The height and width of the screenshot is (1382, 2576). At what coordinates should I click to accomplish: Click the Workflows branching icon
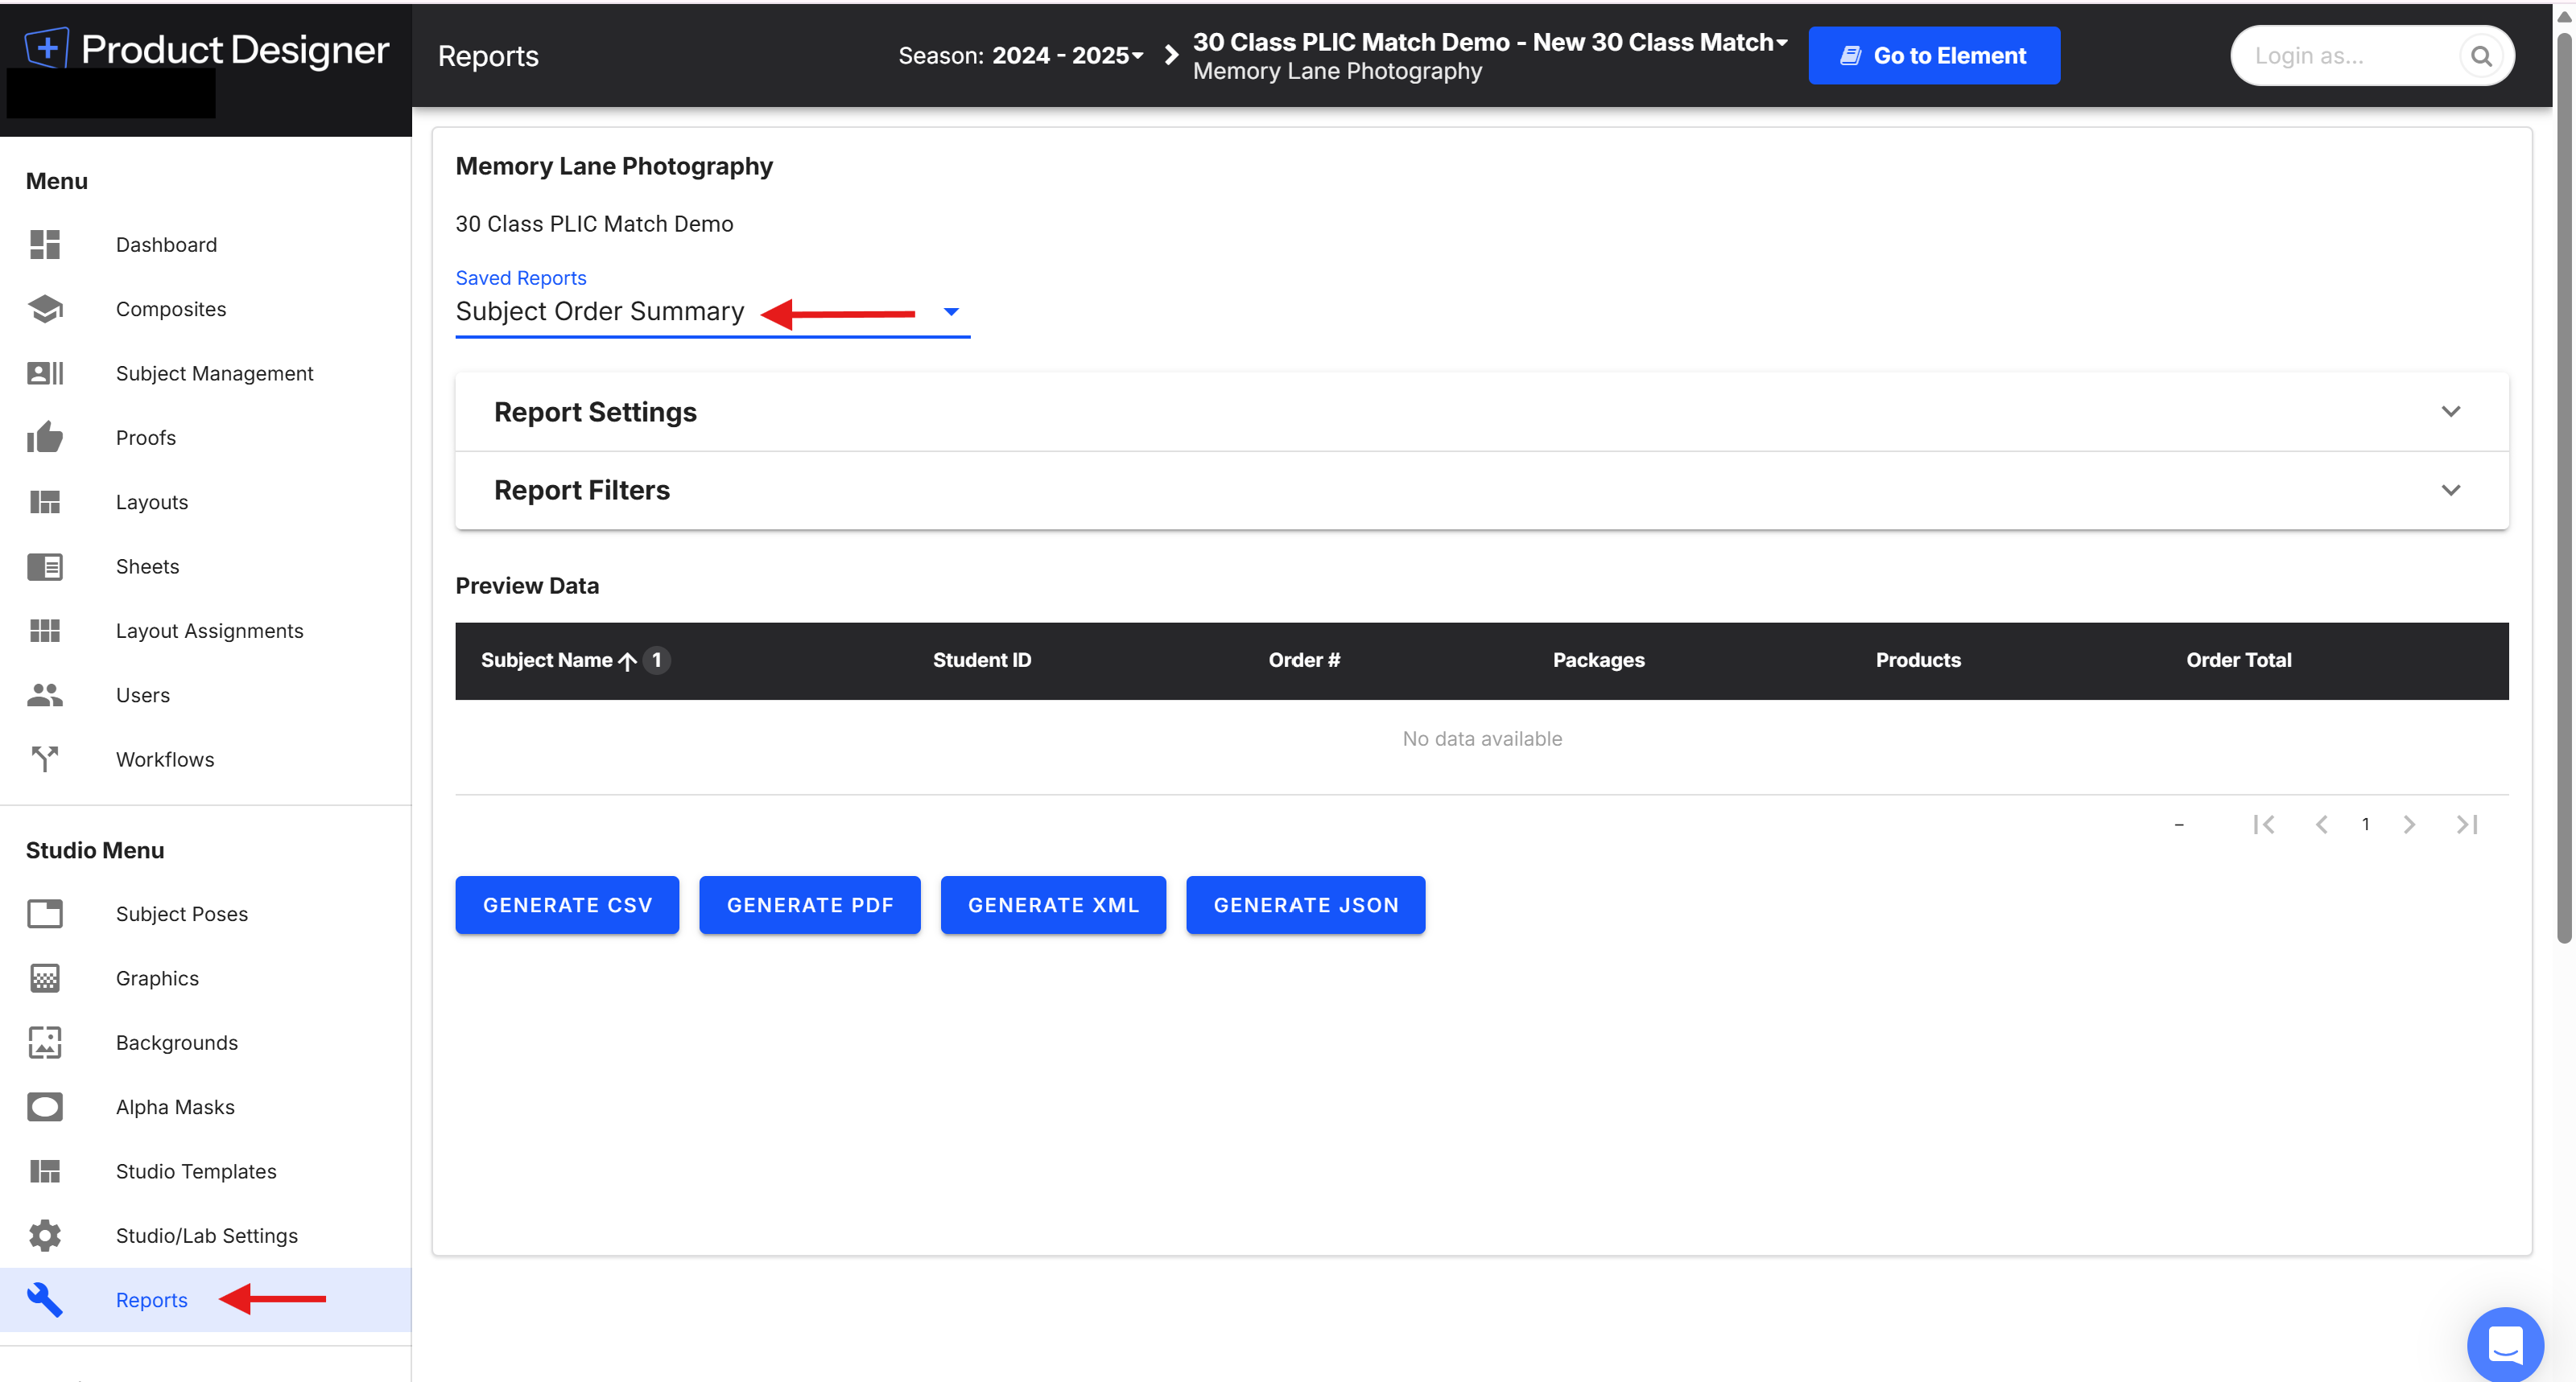pyautogui.click(x=45, y=759)
